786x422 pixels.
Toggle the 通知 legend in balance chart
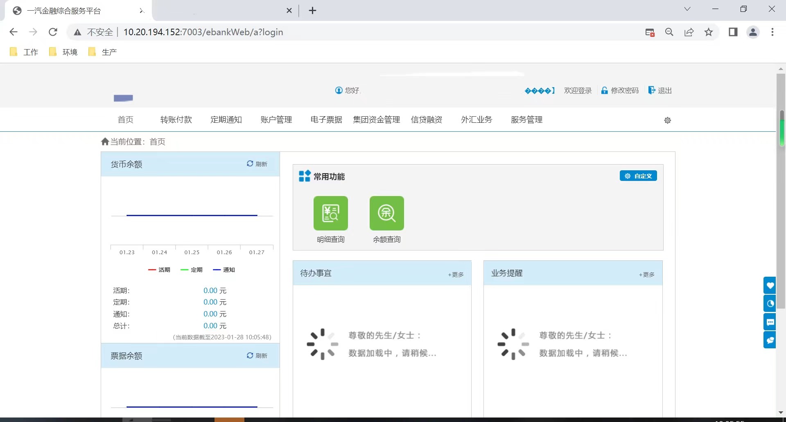[x=224, y=270]
